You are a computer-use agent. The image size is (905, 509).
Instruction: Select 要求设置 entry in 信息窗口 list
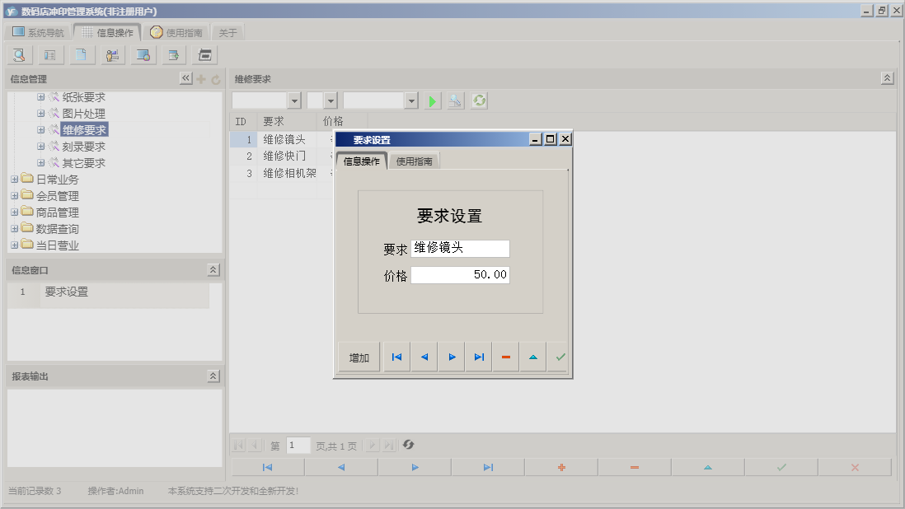(x=109, y=292)
